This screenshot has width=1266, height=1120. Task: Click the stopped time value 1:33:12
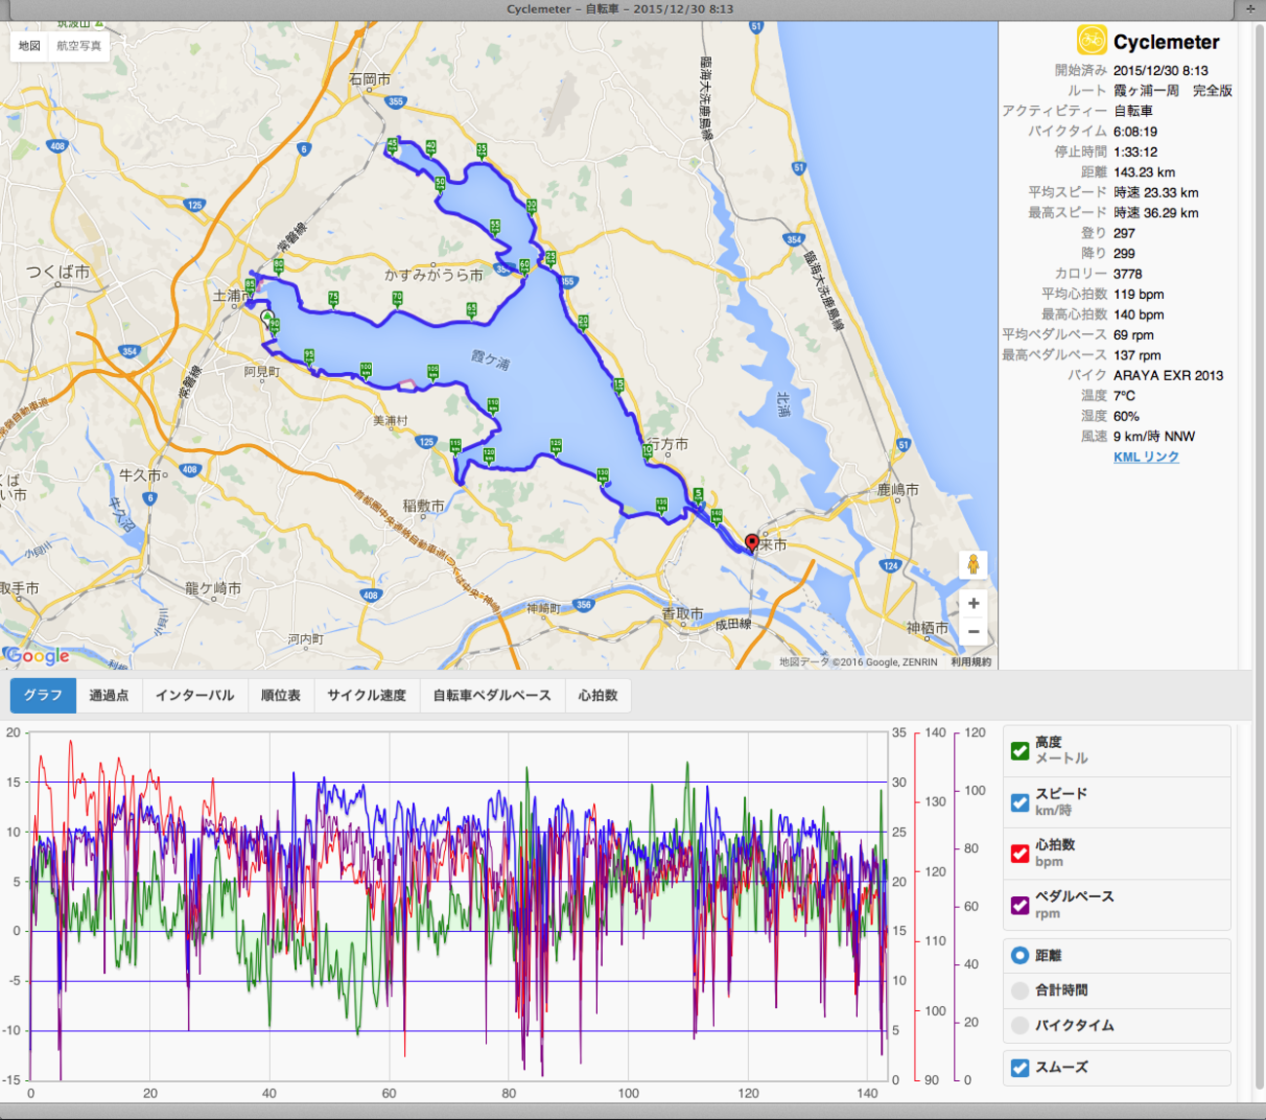1136,152
